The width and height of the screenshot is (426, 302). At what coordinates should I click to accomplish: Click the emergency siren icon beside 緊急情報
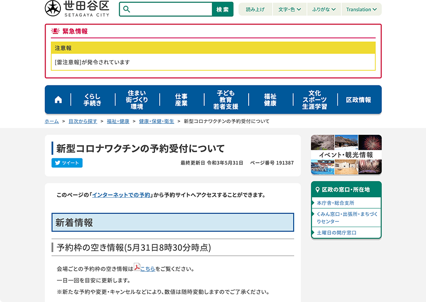coord(55,31)
